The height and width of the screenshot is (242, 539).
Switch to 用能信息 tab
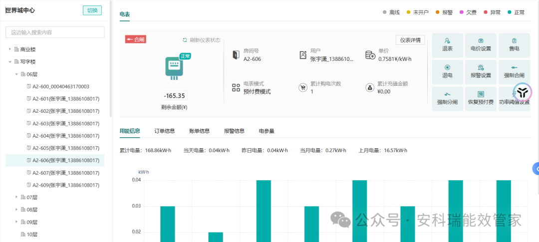tap(130, 131)
